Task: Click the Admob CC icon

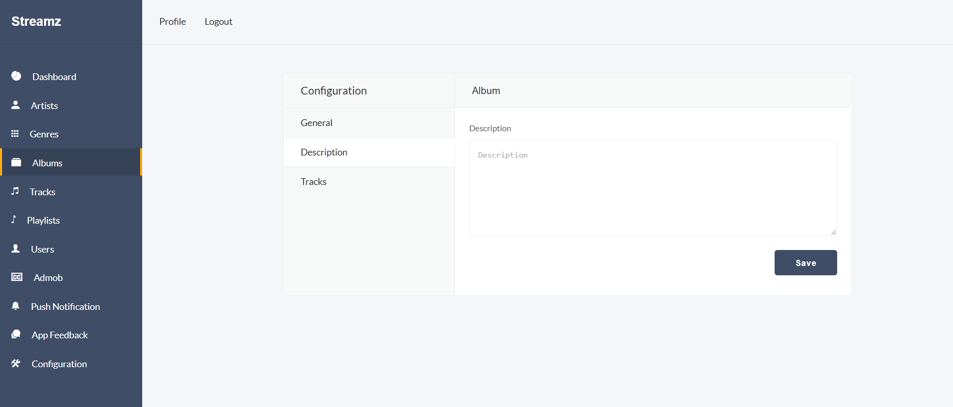Action: (17, 277)
